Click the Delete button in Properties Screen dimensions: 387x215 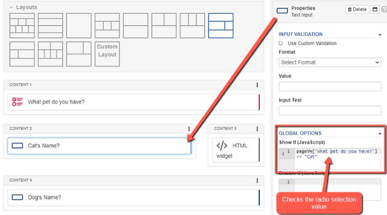tap(357, 9)
